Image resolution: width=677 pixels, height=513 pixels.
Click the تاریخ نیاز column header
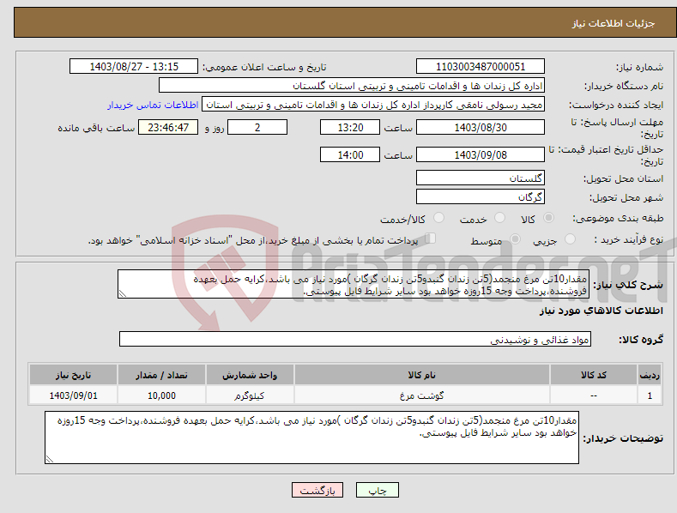click(x=74, y=375)
